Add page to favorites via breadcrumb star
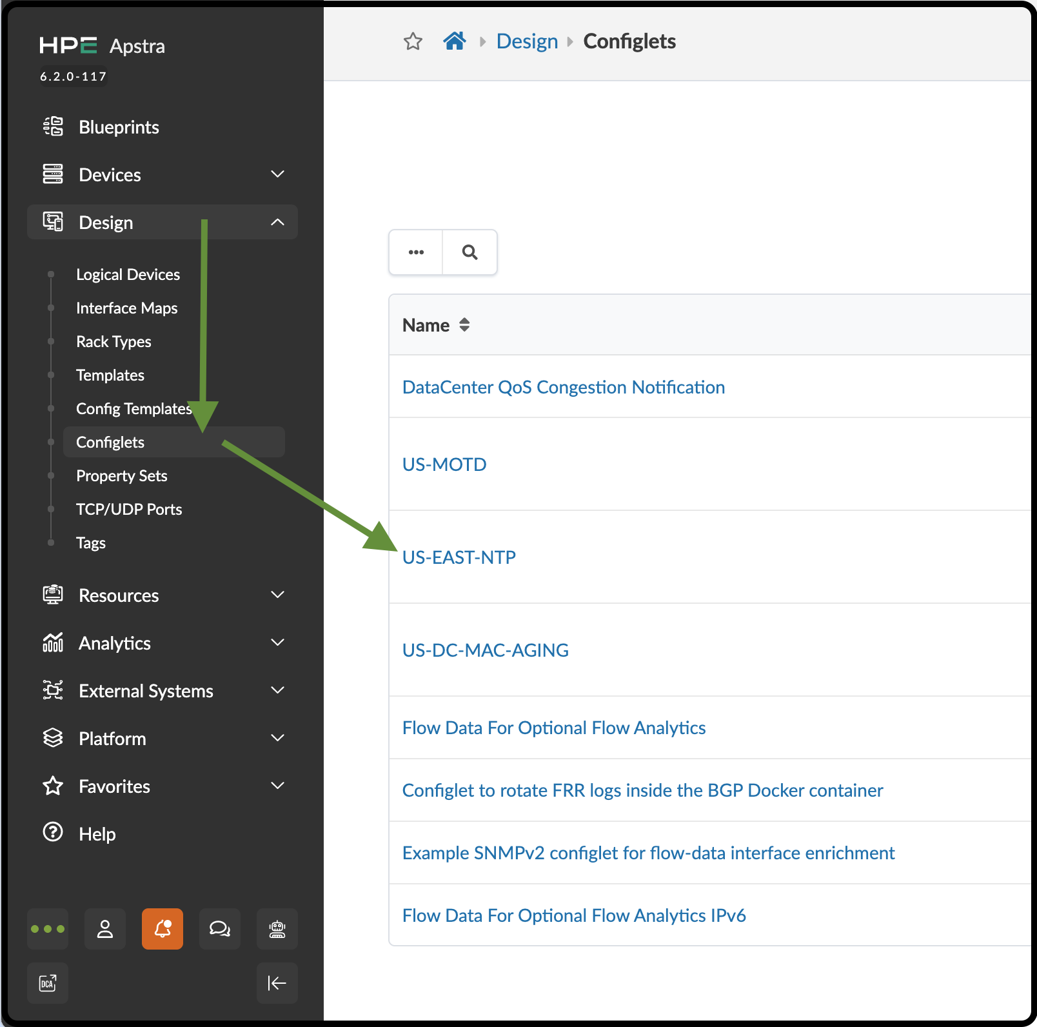Viewport: 1037px width, 1027px height. (x=413, y=42)
